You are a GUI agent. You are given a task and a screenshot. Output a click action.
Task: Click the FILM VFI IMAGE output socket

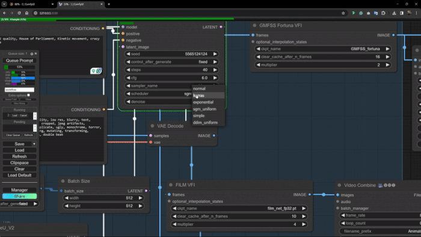click(310, 194)
